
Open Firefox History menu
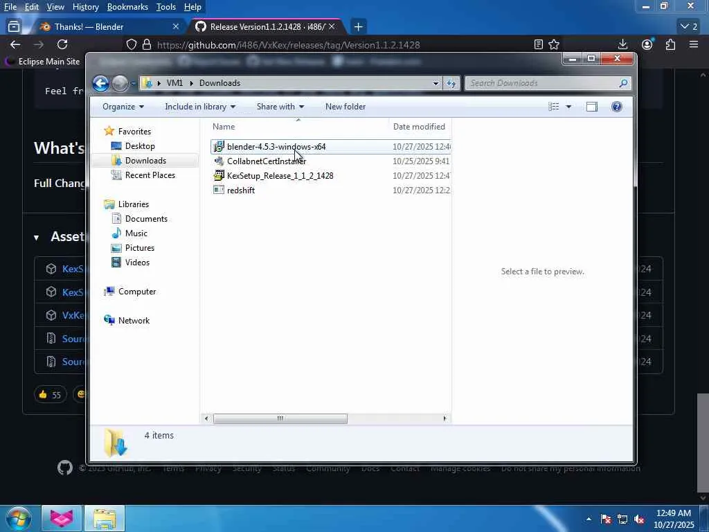[85, 7]
